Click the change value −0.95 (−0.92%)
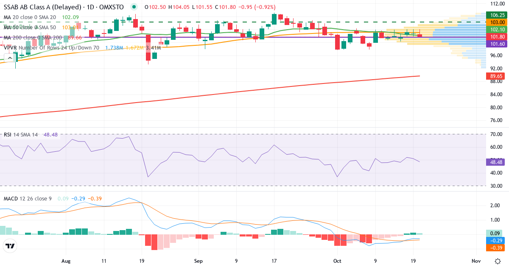The width and height of the screenshot is (509, 267). (x=257, y=7)
